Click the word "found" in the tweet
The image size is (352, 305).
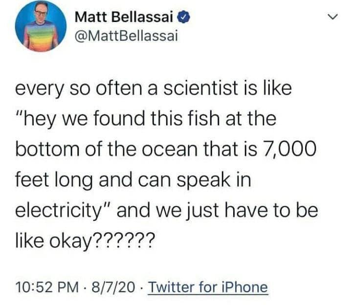tap(119, 119)
